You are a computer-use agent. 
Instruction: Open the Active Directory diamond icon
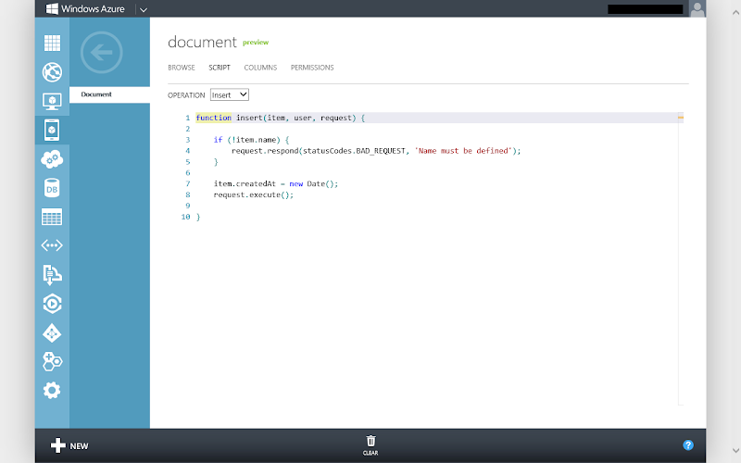click(x=52, y=333)
